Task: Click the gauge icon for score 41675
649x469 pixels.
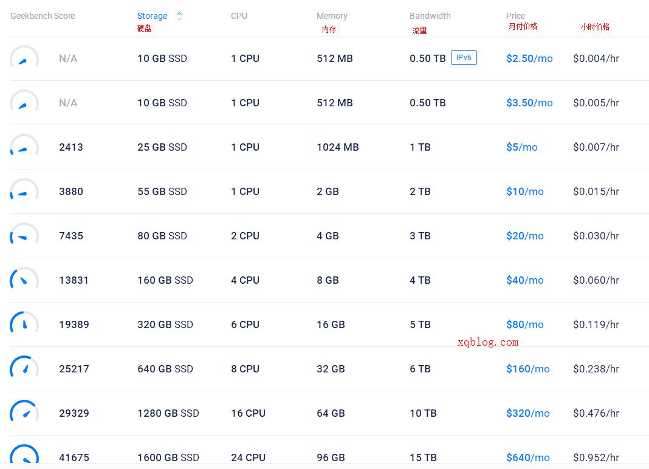Action: tap(24, 454)
